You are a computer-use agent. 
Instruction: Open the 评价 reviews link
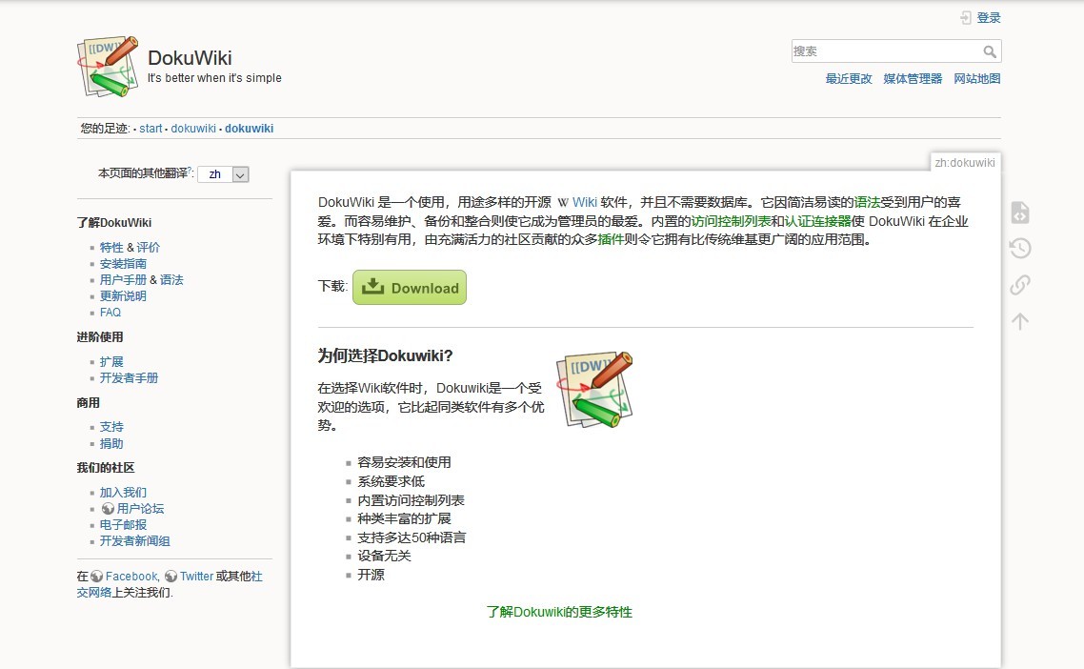148,248
